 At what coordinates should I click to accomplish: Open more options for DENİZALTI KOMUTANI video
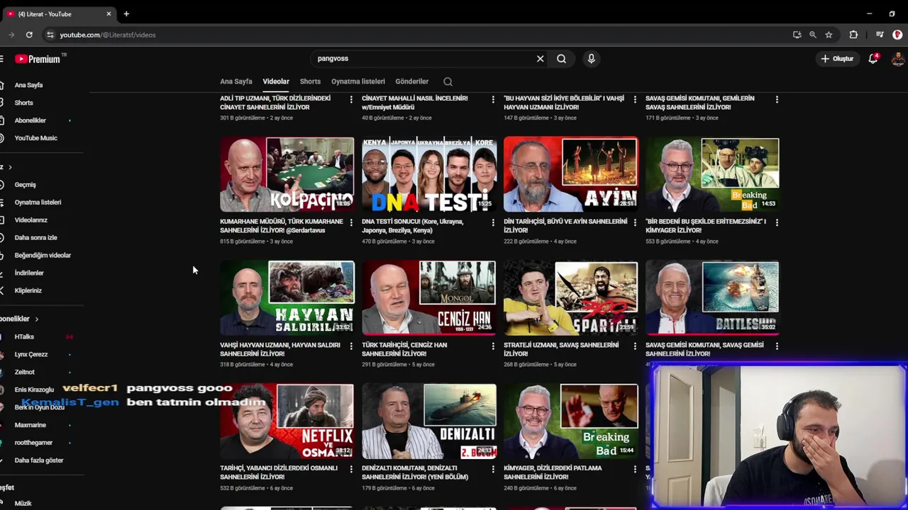coord(493,469)
